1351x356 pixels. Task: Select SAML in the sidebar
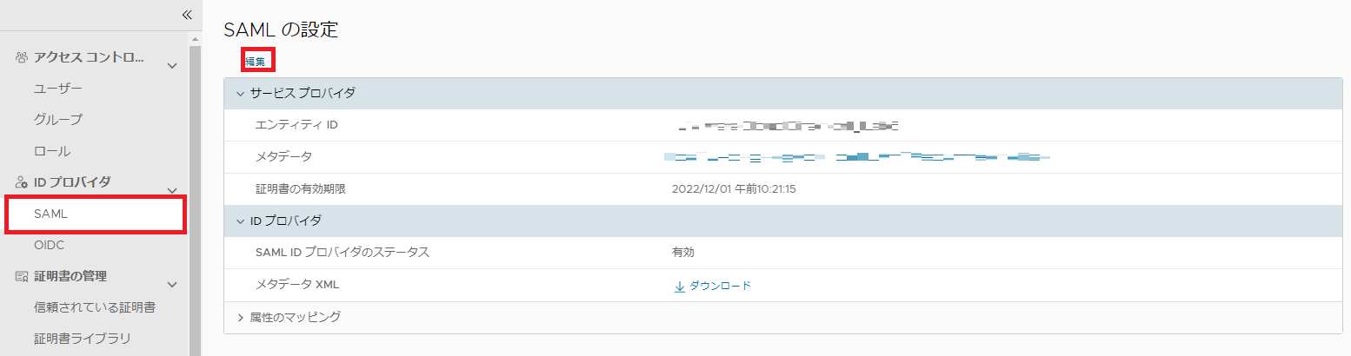50,214
